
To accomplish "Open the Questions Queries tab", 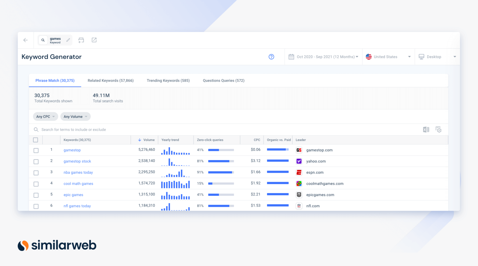I will click(x=223, y=80).
